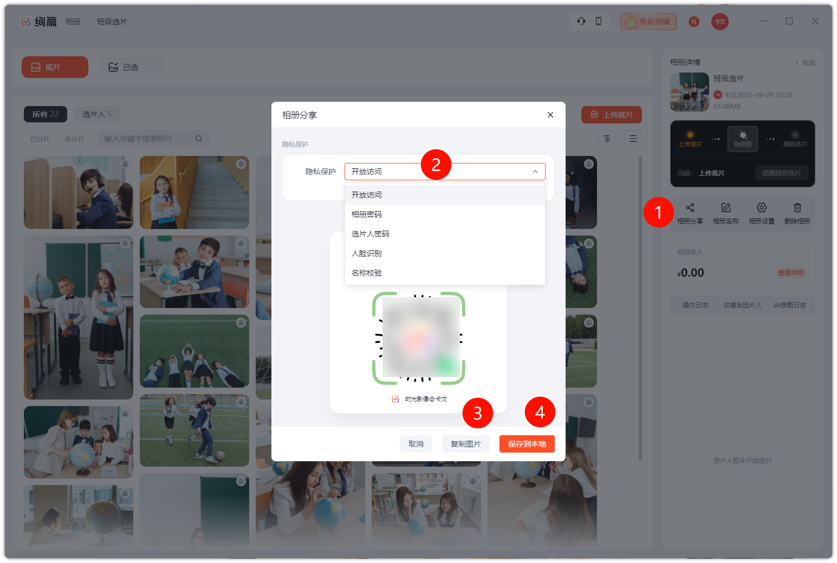Select circle on staircase girl photo
The image size is (837, 563).
[x=241, y=164]
